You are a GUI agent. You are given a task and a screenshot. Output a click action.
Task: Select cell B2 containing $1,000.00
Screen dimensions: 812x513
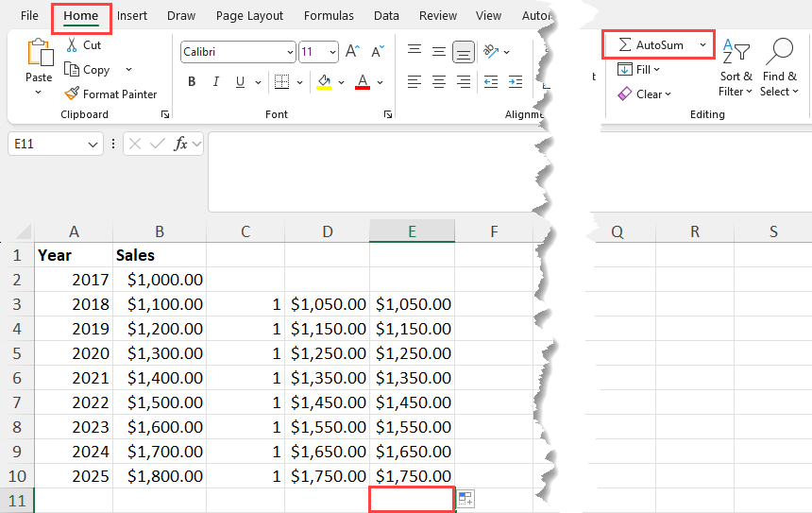[159, 280]
